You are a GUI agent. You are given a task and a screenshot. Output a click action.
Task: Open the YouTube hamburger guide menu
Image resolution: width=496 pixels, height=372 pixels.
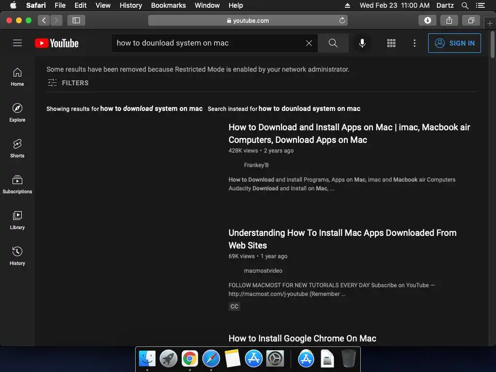[17, 43]
